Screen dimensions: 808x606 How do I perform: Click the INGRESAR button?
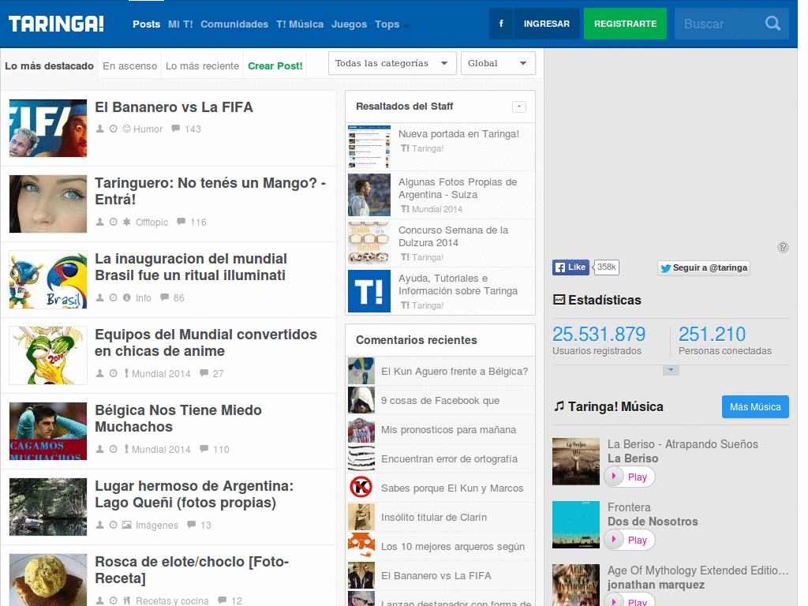547,24
